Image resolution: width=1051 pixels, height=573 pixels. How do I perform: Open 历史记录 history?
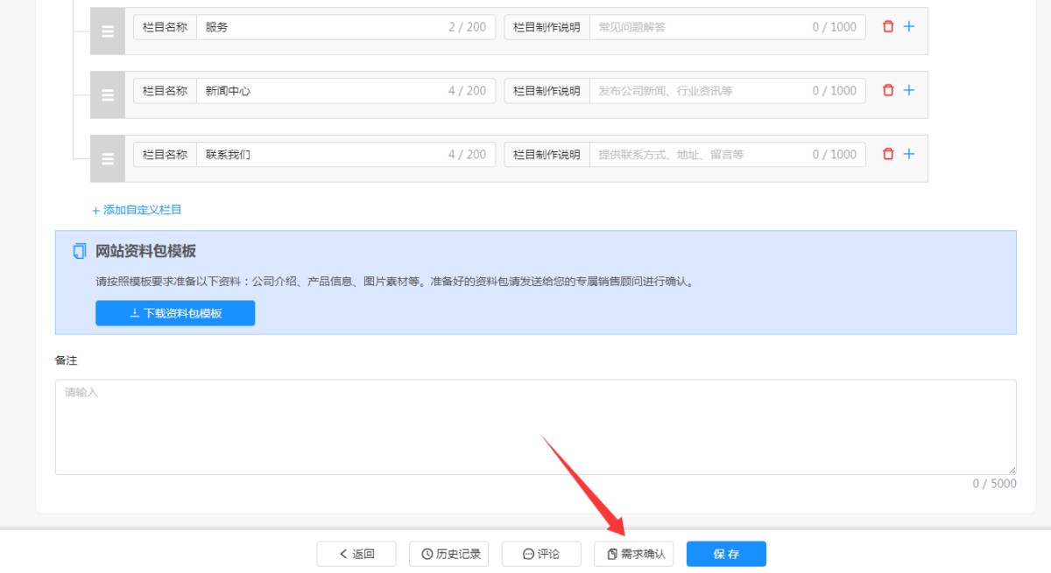pos(448,554)
